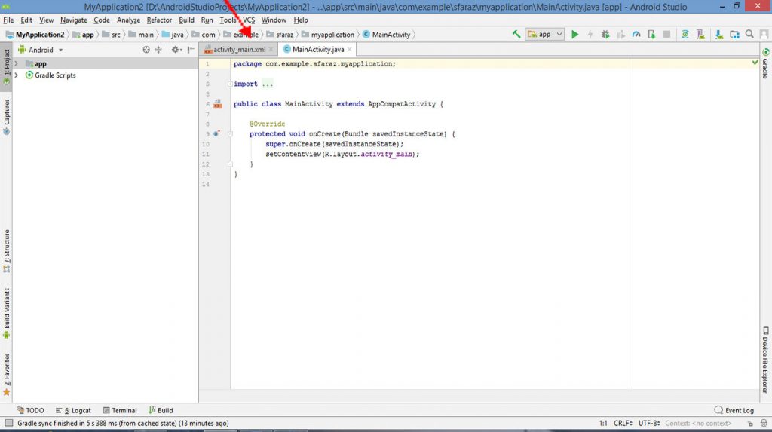Click the green checkmark inspection indicator
The height and width of the screenshot is (432, 772).
(x=755, y=63)
